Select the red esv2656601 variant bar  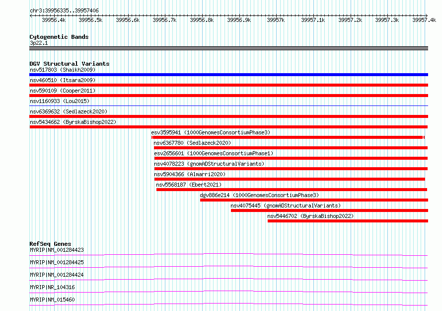(x=291, y=158)
